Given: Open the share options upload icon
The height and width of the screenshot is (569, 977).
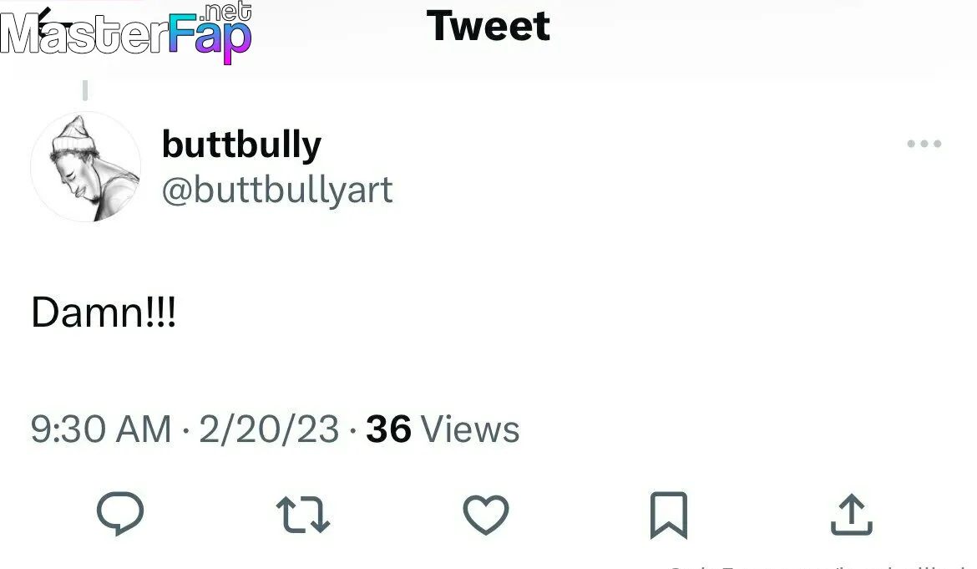Looking at the screenshot, I should click(852, 515).
